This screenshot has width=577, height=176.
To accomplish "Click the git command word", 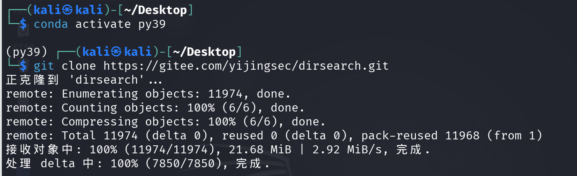I will point(44,66).
